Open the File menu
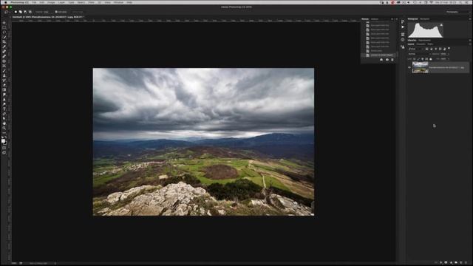 tap(34, 2)
